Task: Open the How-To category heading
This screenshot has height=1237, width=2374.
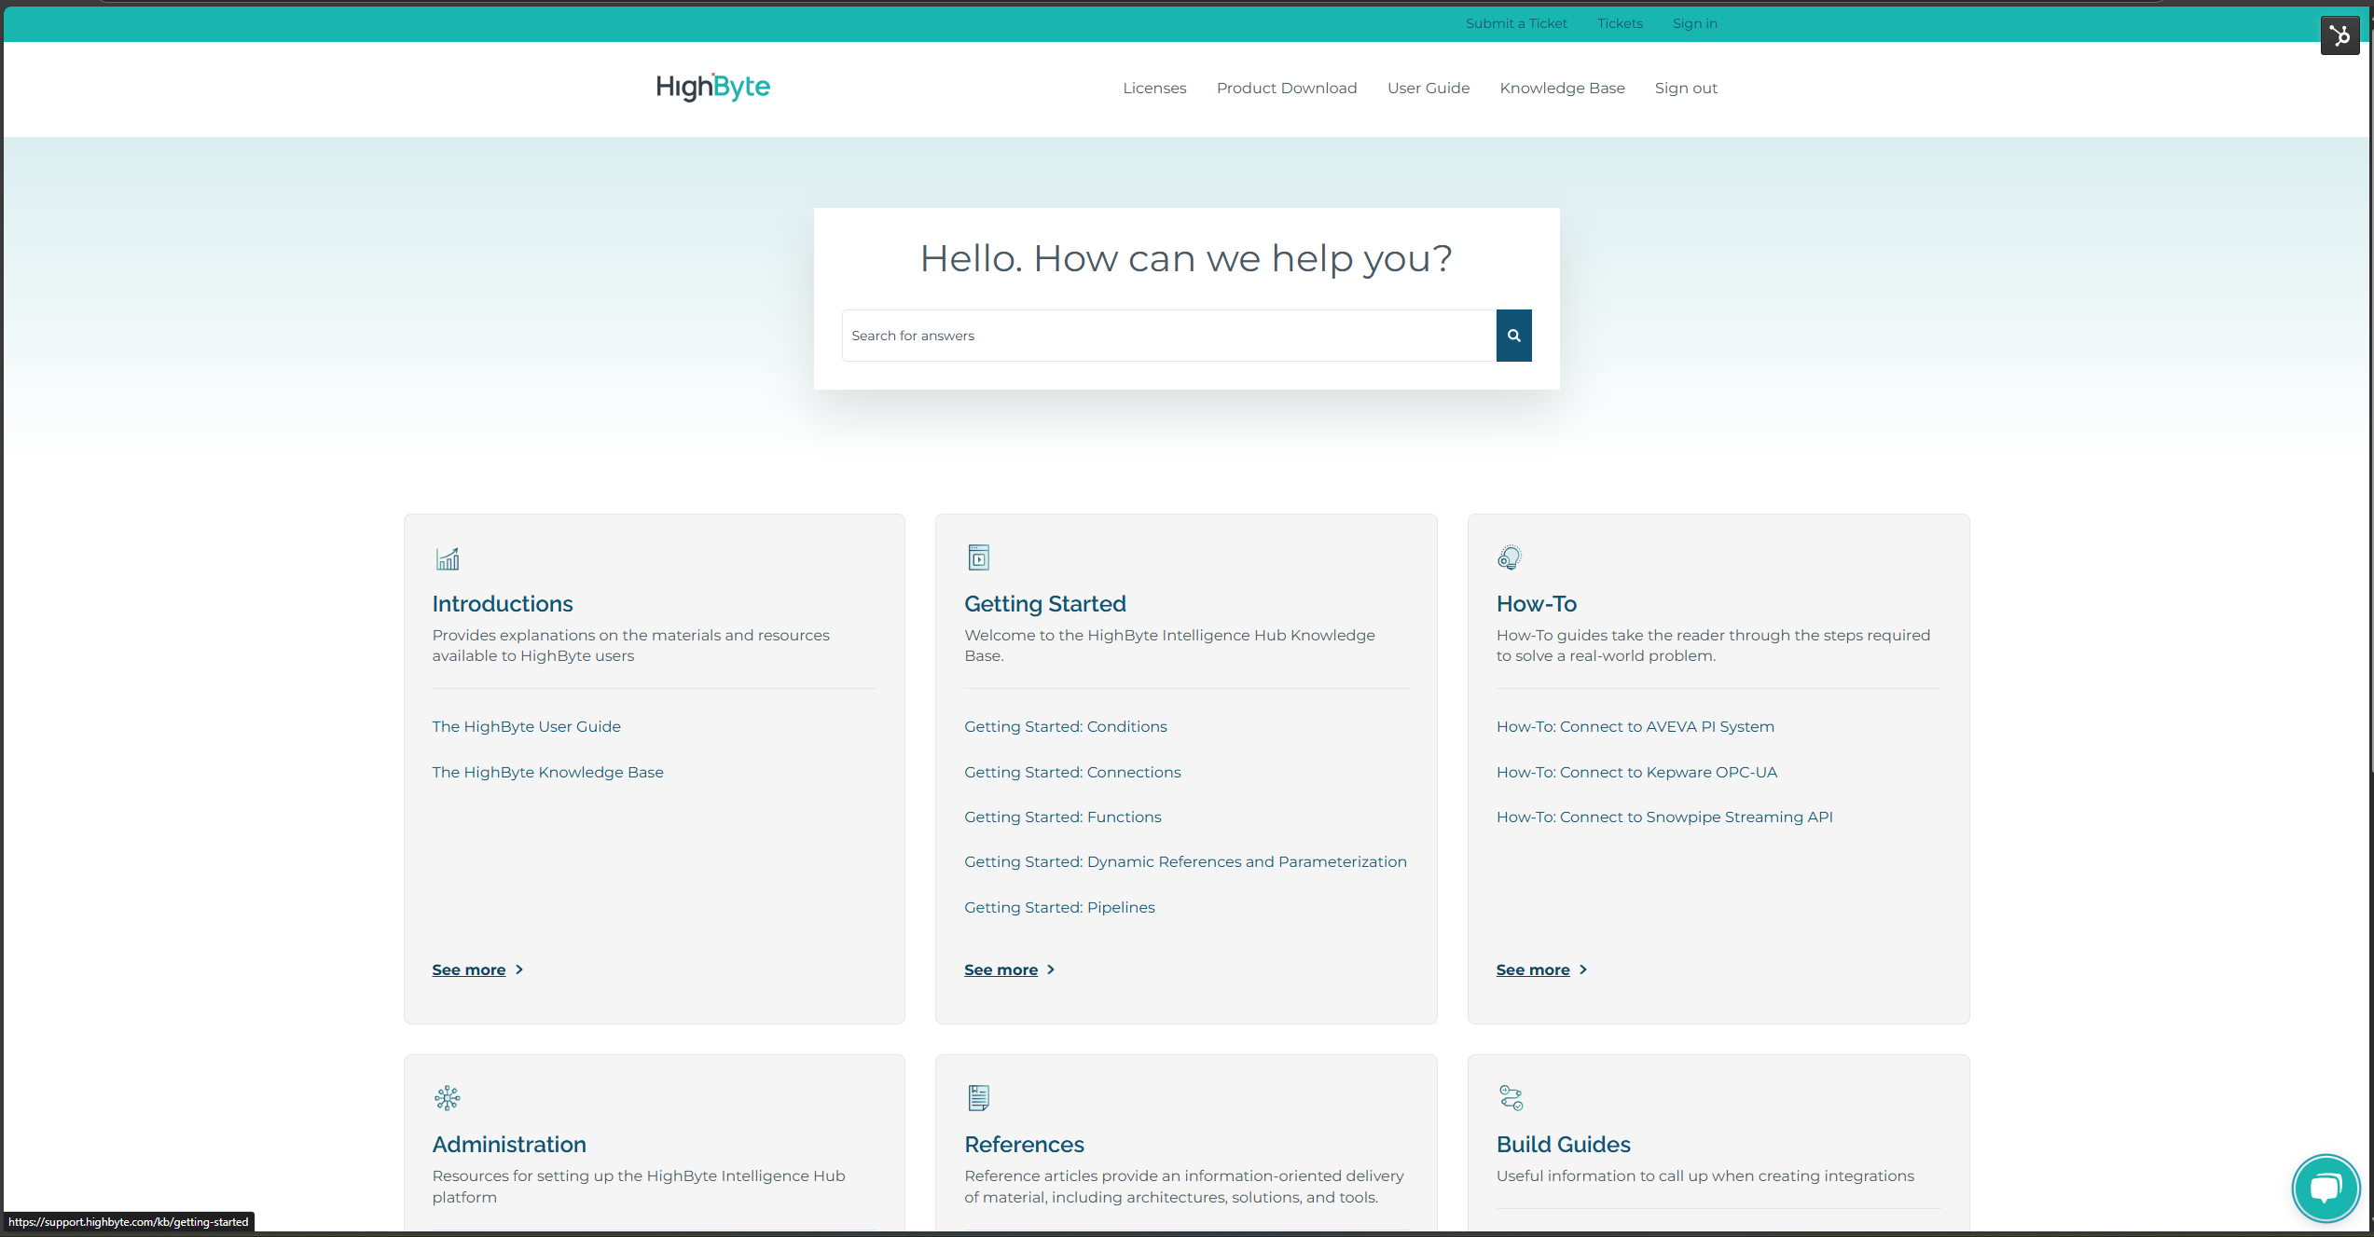Action: [1537, 604]
